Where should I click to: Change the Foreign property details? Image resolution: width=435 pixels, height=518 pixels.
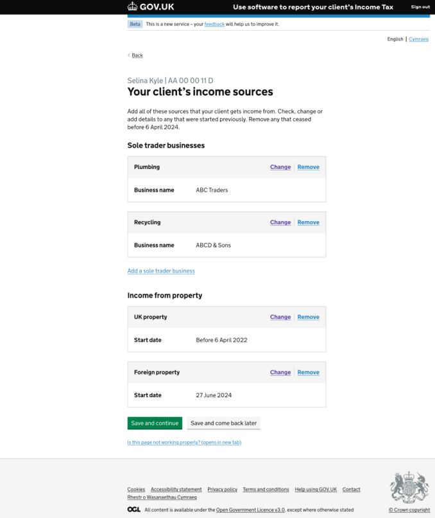tap(280, 372)
